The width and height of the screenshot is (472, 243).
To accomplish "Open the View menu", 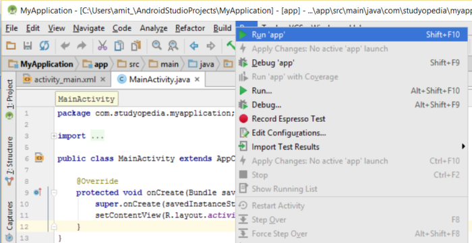I will (x=57, y=28).
